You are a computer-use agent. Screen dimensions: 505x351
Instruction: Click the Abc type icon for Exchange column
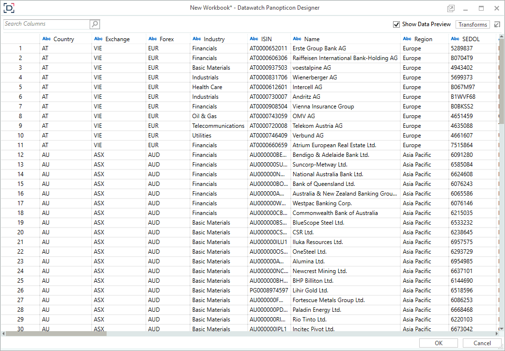[98, 39]
